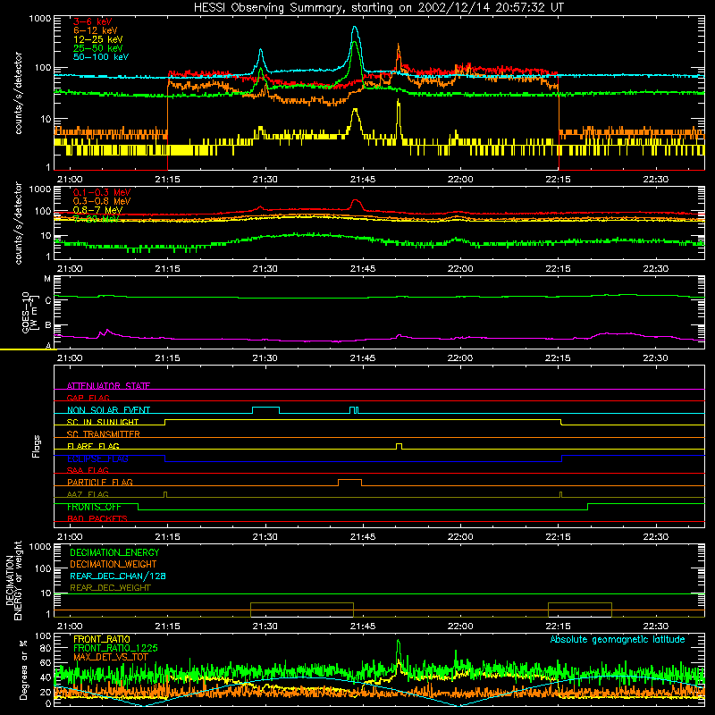This screenshot has height=715, width=715.
Task: Click the 'PARTICLE_FLAG' label
Action: pos(100,482)
